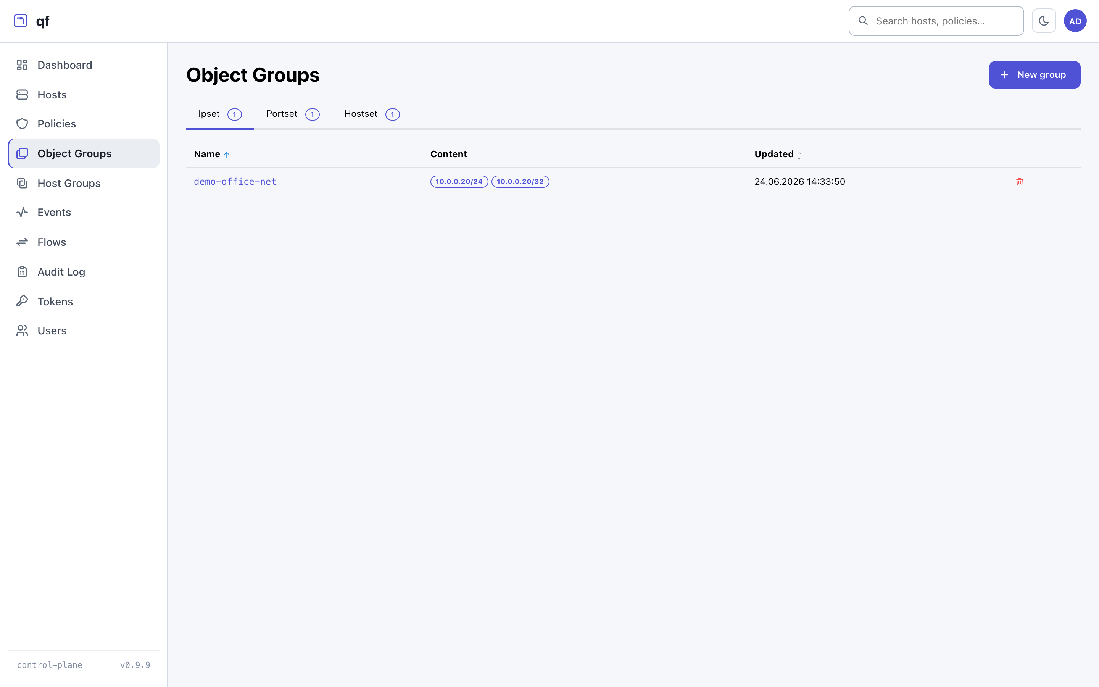Screen dimensions: 1099x687
Task: Open the demo-office-net group link
Action: pyautogui.click(x=235, y=182)
